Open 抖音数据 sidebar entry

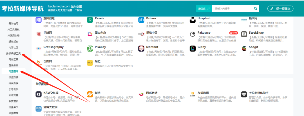(14, 83)
